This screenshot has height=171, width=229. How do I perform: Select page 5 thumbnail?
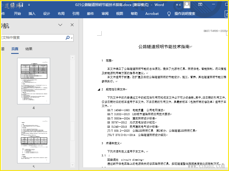click(33, 140)
